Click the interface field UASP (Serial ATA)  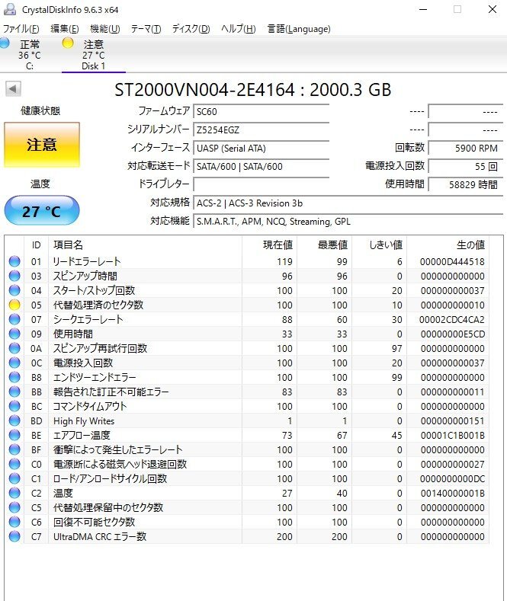tap(262, 148)
